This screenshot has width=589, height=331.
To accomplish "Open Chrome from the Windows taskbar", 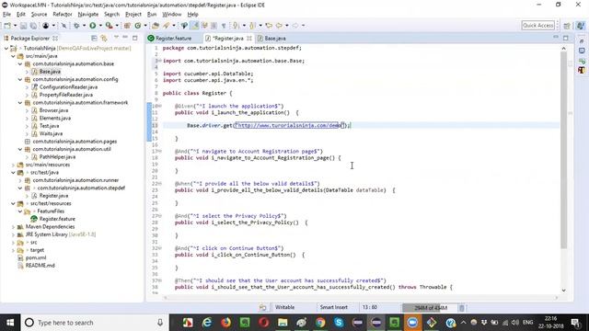I will tap(320, 323).
